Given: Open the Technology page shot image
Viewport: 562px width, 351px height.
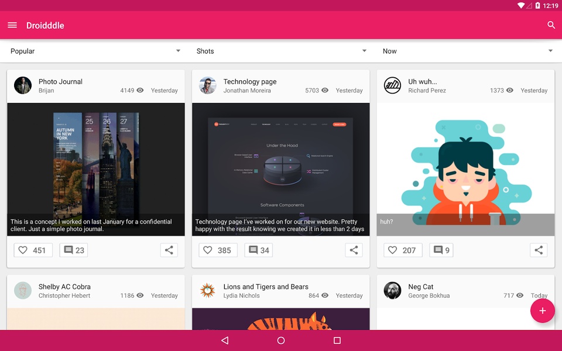Looking at the screenshot, I should click(280, 169).
